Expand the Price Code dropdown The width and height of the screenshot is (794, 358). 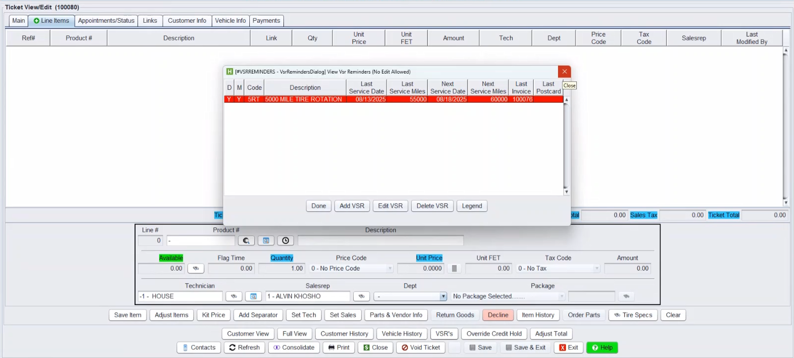pos(390,269)
